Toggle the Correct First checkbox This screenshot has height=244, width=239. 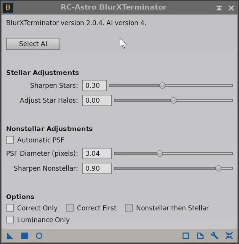pyautogui.click(x=70, y=208)
